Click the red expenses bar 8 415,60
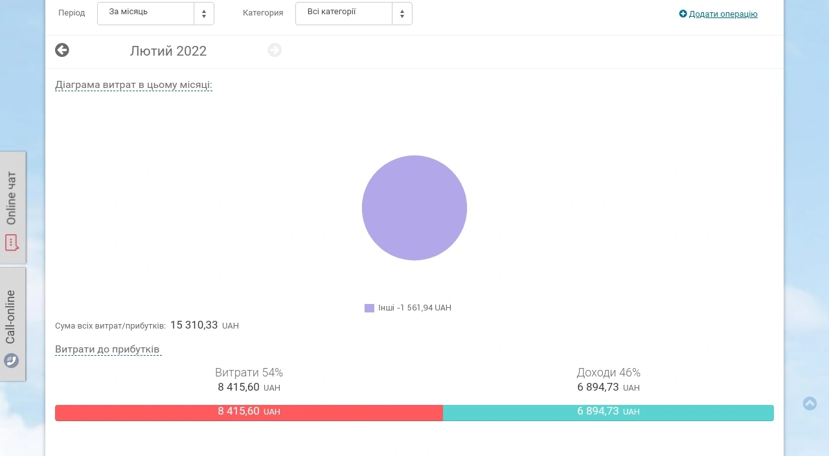 tap(249, 412)
